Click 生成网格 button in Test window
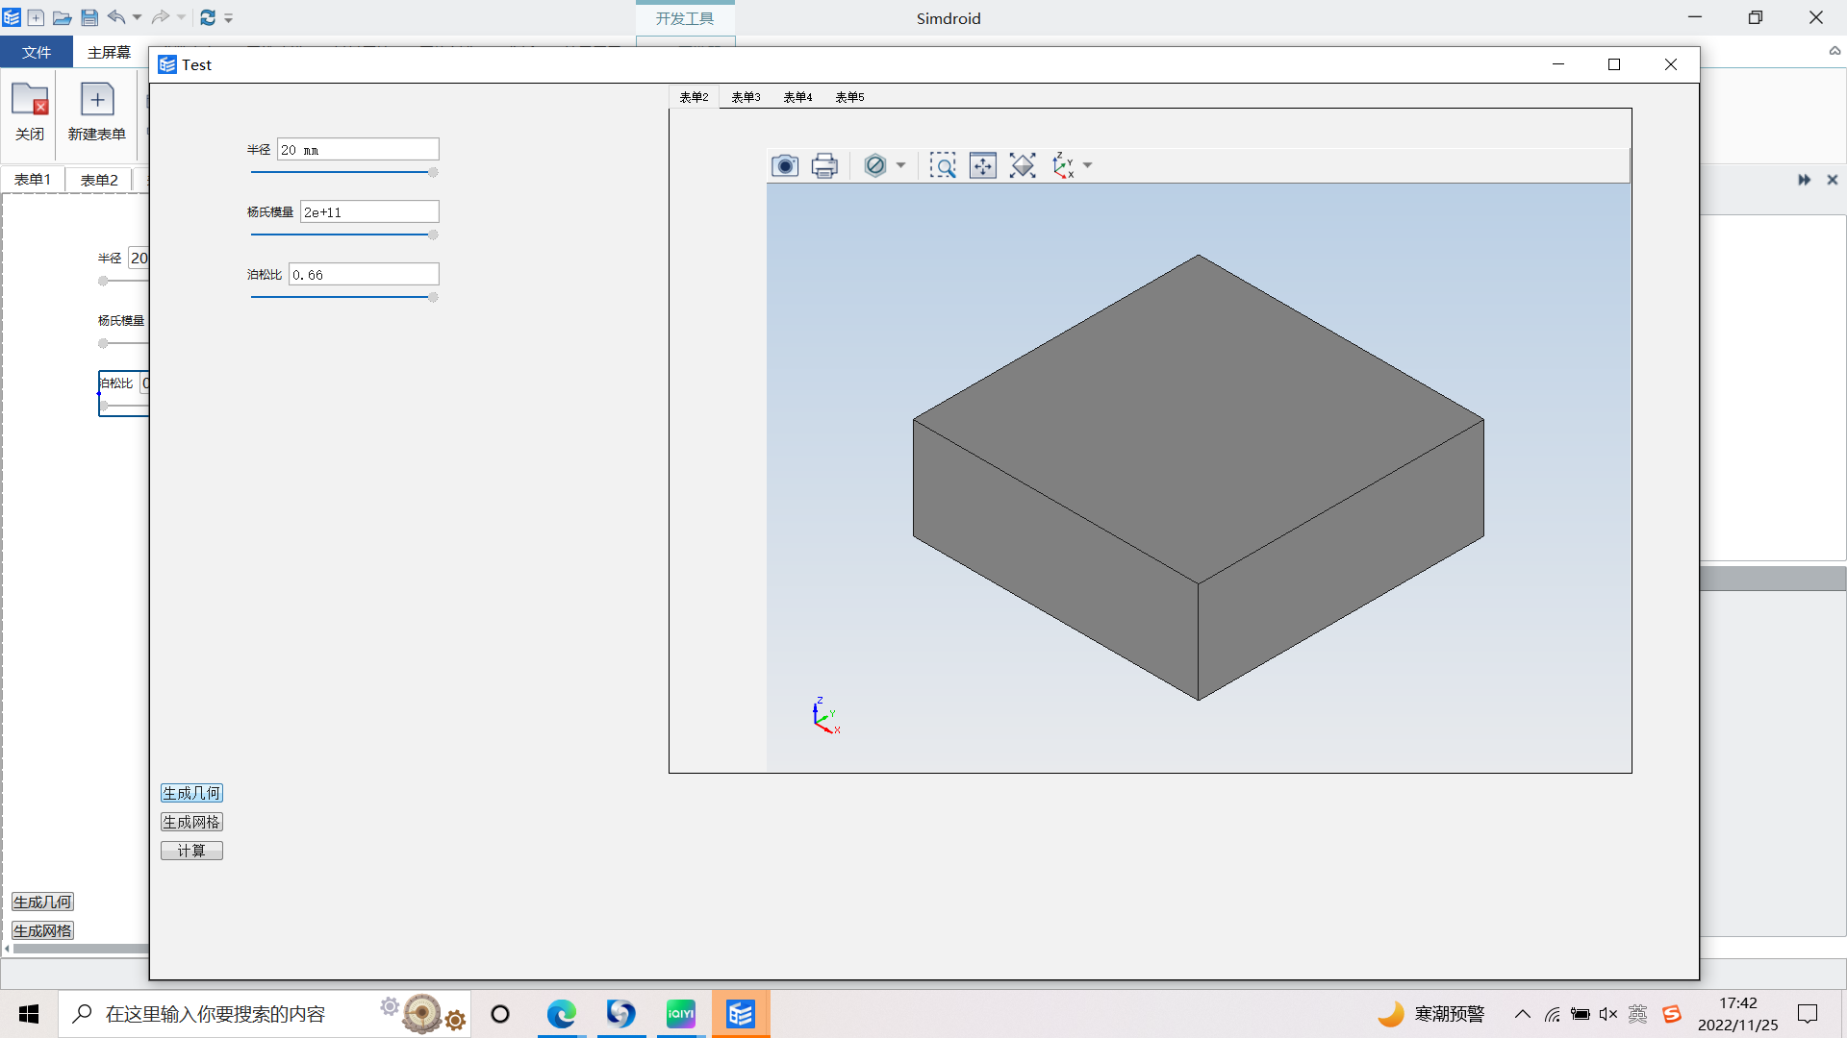The width and height of the screenshot is (1847, 1038). [191, 822]
